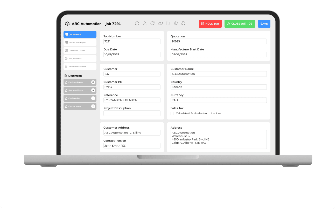Select Get Job Totals in the sidebar

(80, 58)
